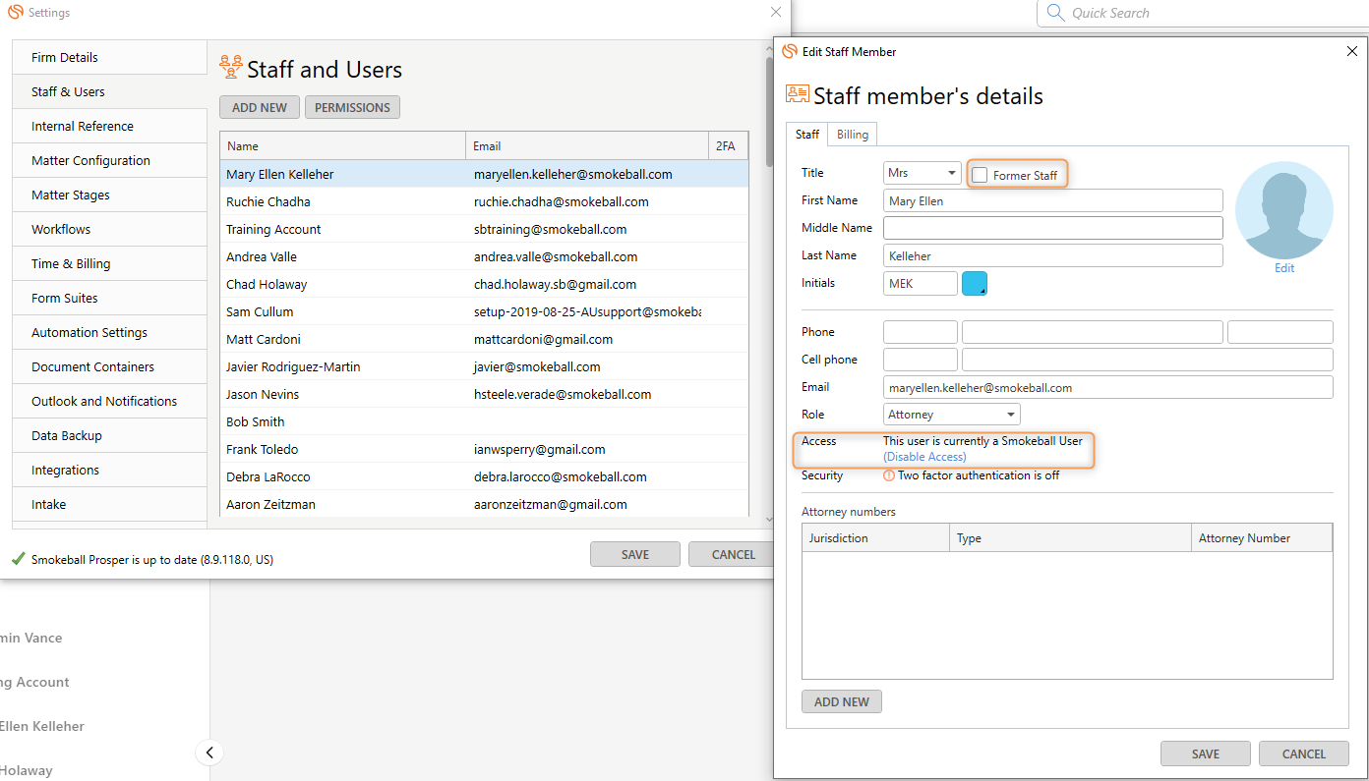This screenshot has height=781, width=1369.
Task: Click the Disable Access link
Action: (924, 457)
